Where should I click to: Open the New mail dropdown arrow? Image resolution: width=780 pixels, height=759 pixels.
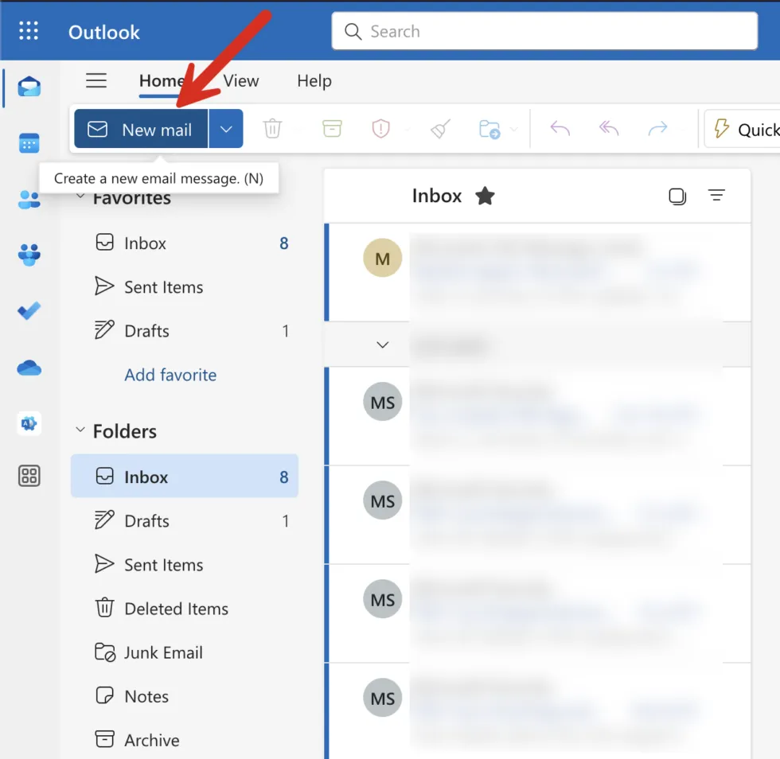coord(226,129)
